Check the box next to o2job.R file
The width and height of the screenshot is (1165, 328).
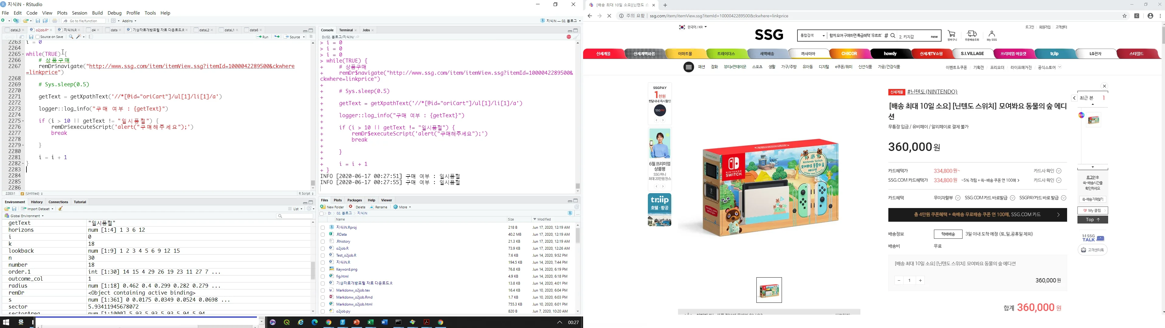(323, 248)
